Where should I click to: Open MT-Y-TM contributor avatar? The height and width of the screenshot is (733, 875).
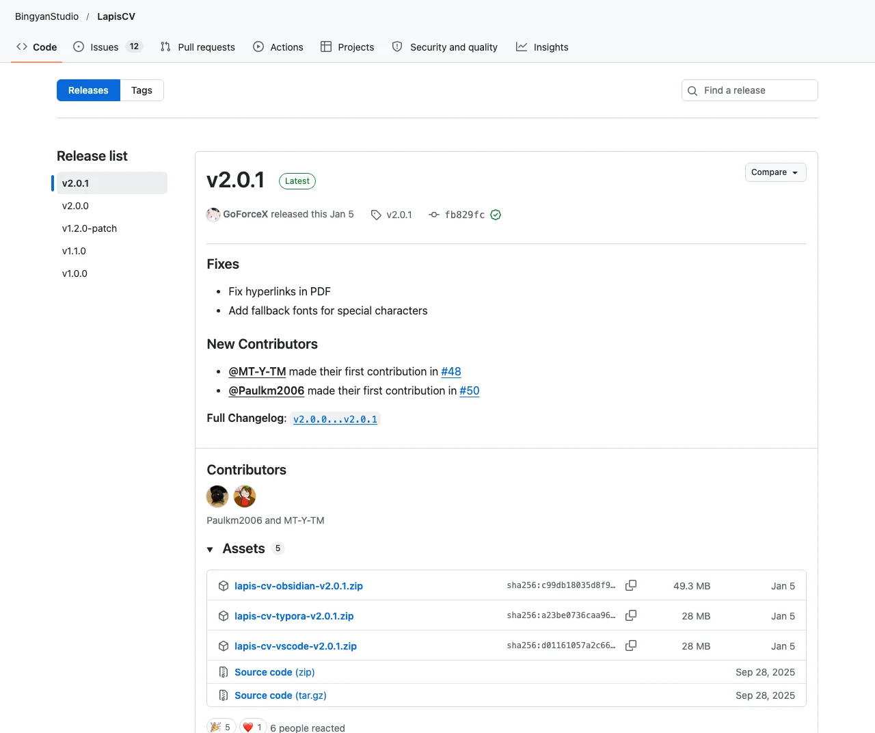pyautogui.click(x=245, y=496)
